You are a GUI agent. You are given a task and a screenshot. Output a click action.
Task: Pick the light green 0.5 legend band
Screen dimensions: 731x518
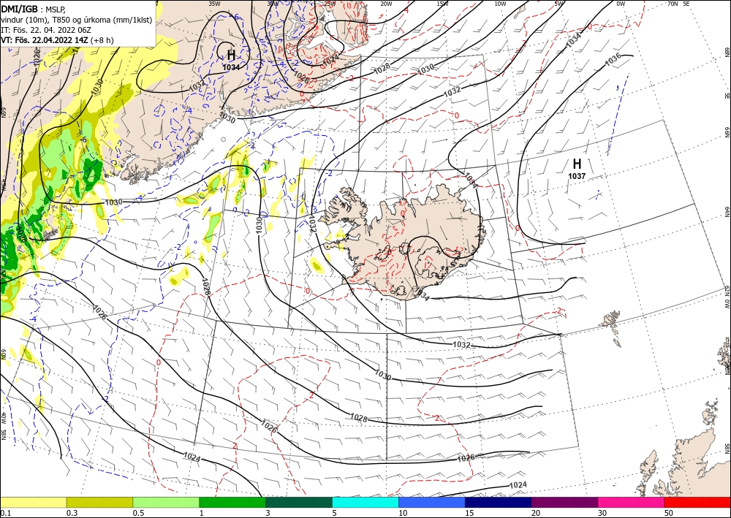tap(166, 502)
